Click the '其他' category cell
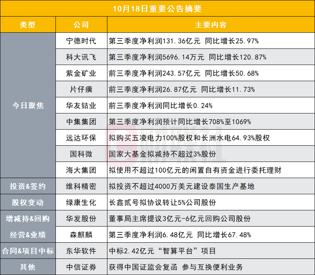 tap(28, 267)
